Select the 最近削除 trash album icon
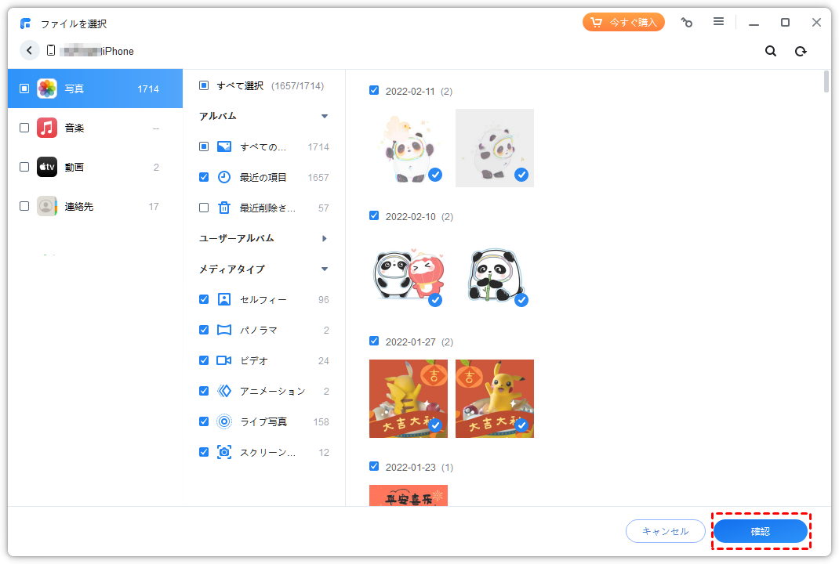Viewport: 839px width, 564px height. coord(224,208)
